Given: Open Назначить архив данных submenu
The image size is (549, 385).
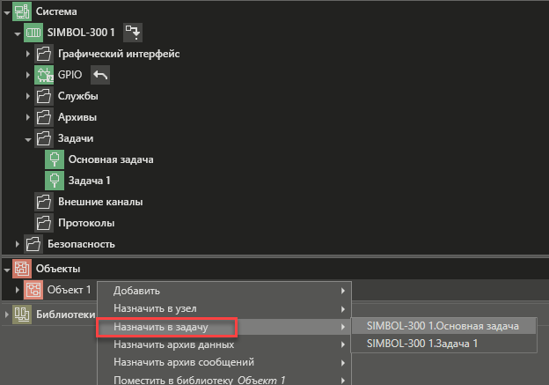Looking at the screenshot, I should pos(224,344).
